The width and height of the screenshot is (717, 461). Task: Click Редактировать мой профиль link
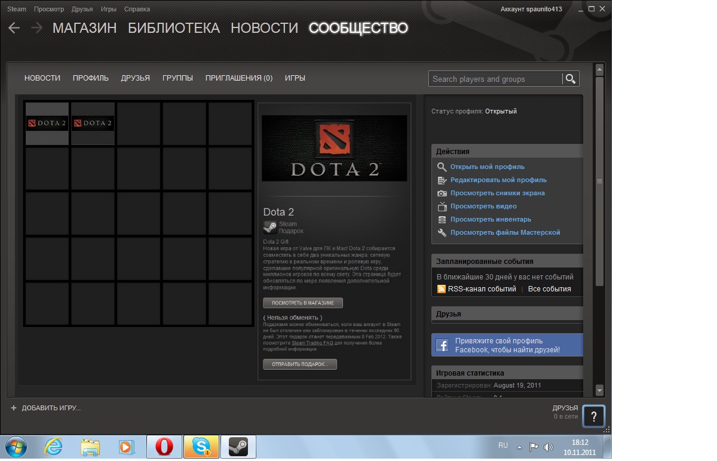coord(498,180)
